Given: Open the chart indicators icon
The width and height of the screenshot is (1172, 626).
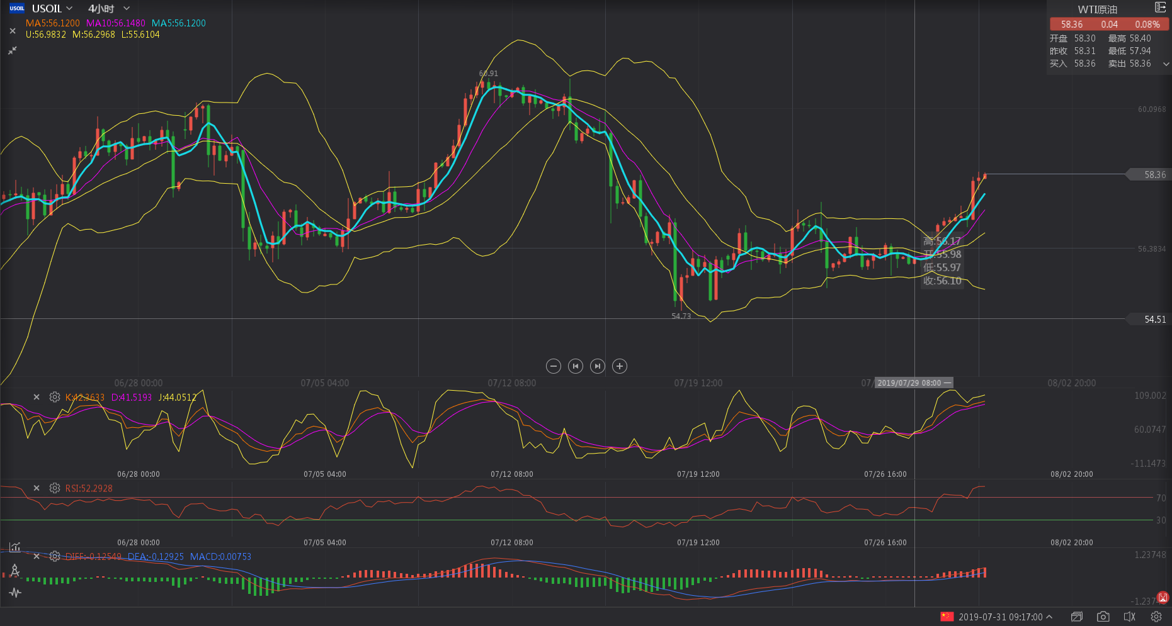Looking at the screenshot, I should [15, 547].
